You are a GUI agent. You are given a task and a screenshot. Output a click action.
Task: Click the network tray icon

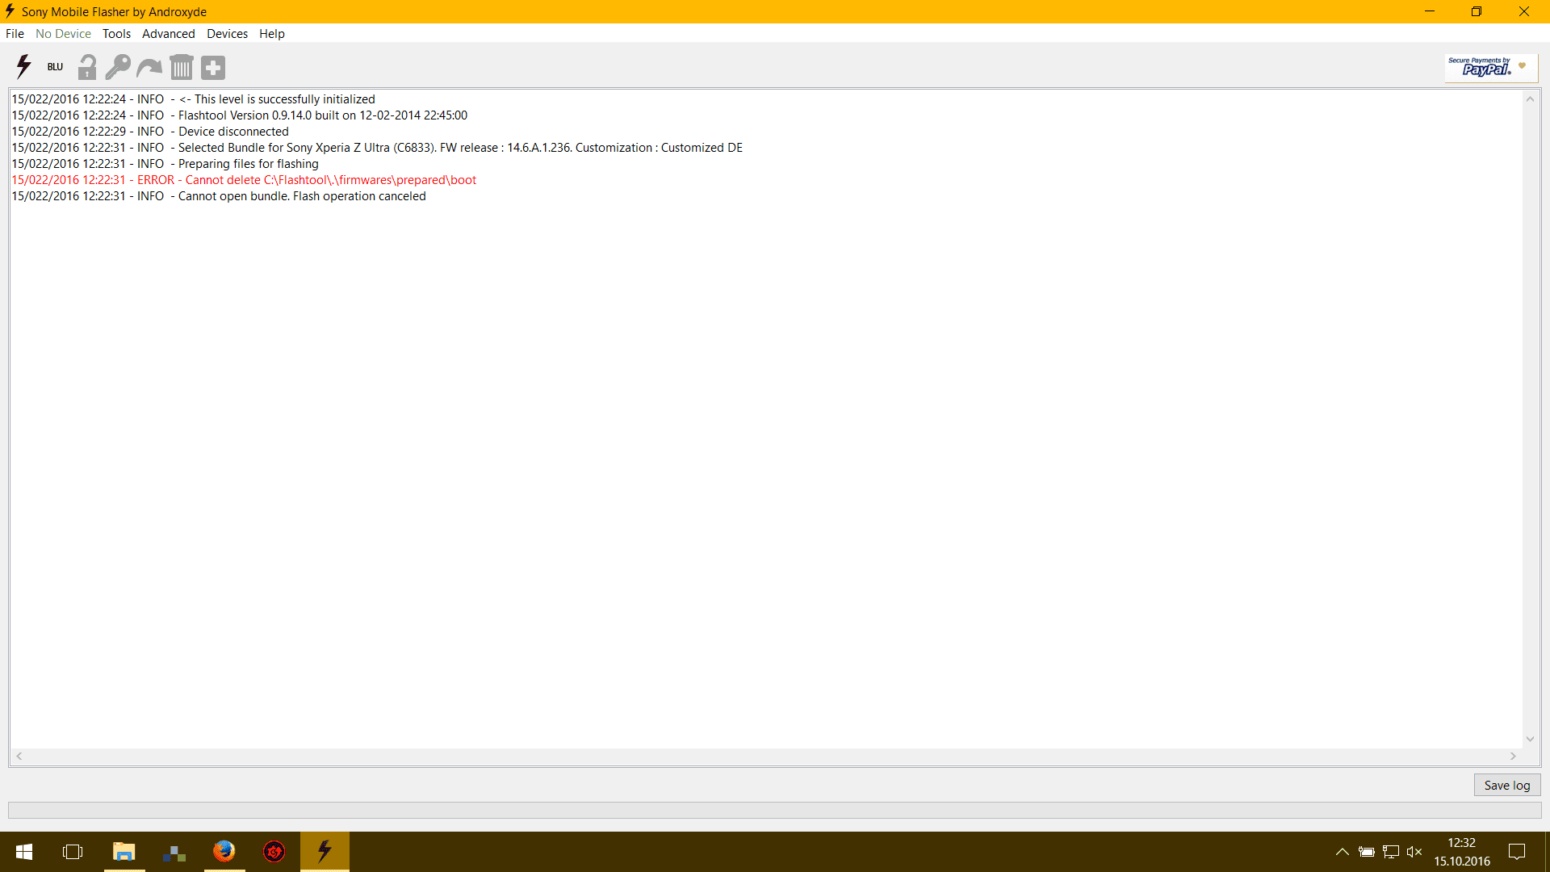1391,852
